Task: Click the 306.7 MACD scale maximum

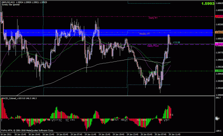Action: [218, 98]
